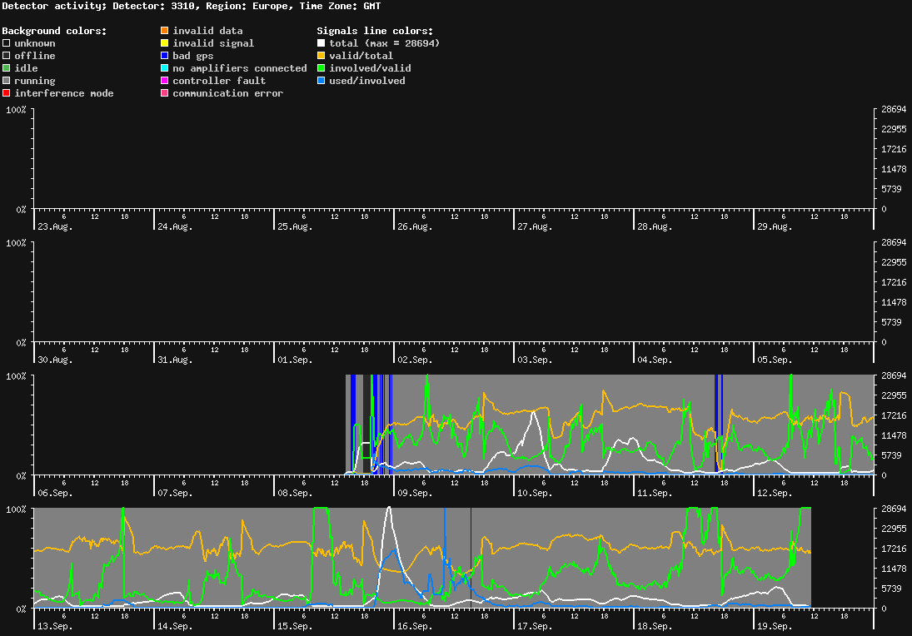Viewport: 912px width, 636px height.
Task: Click the 09.Sep. date label
Action: point(415,493)
